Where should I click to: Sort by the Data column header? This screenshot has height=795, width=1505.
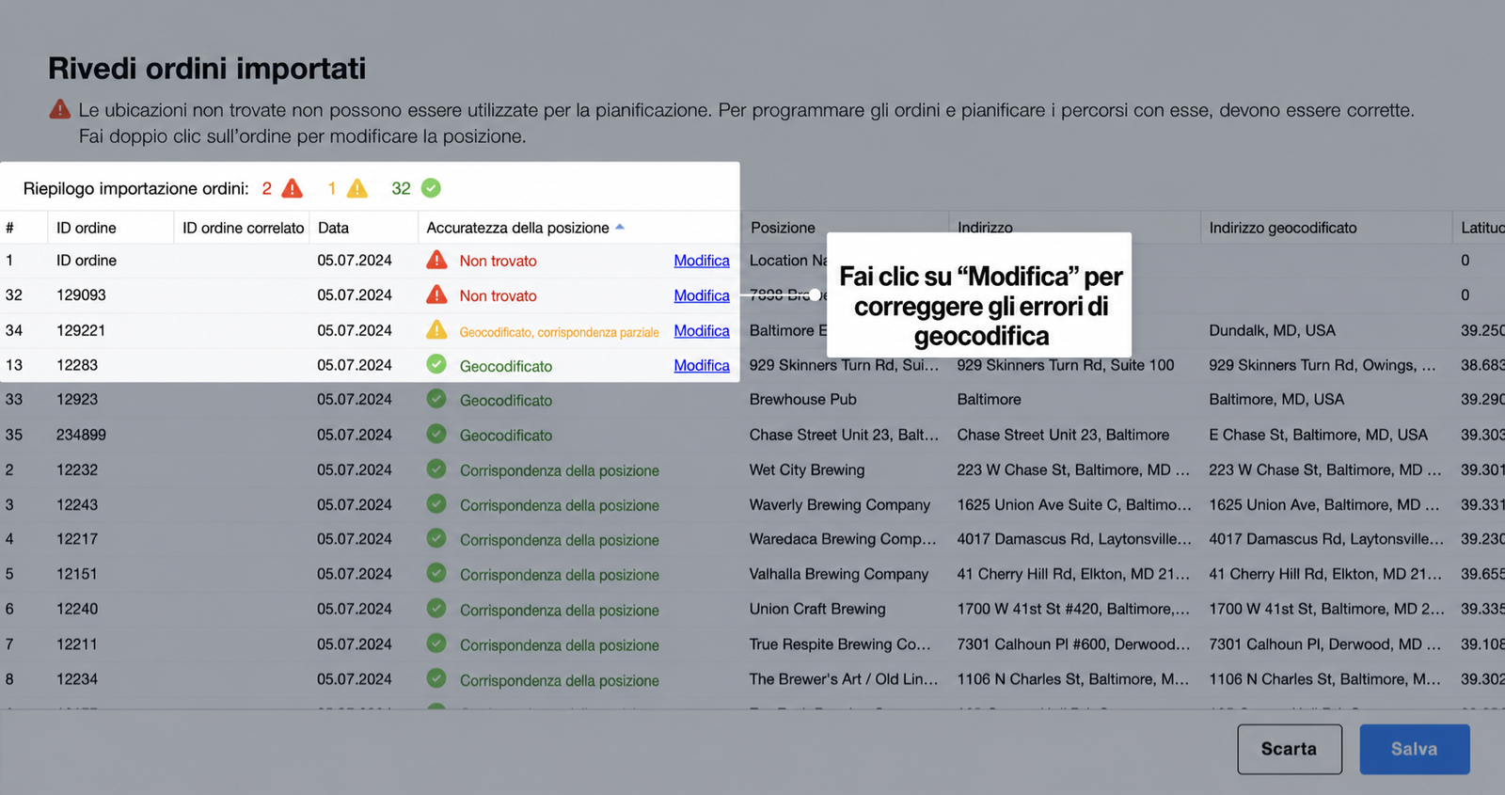point(333,228)
